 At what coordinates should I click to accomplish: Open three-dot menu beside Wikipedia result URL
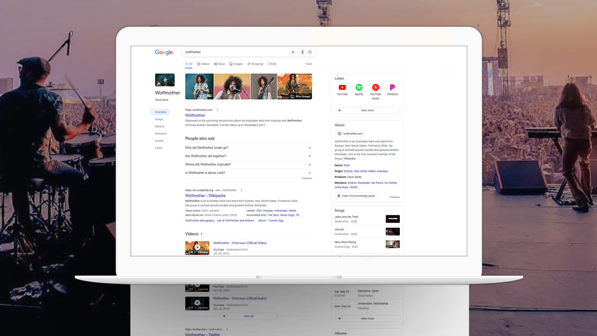point(241,190)
